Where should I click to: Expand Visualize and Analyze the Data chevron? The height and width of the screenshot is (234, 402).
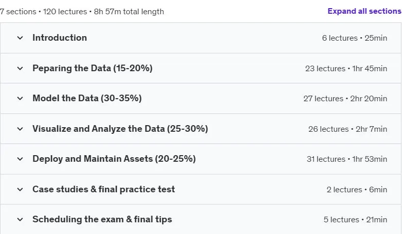click(20, 129)
